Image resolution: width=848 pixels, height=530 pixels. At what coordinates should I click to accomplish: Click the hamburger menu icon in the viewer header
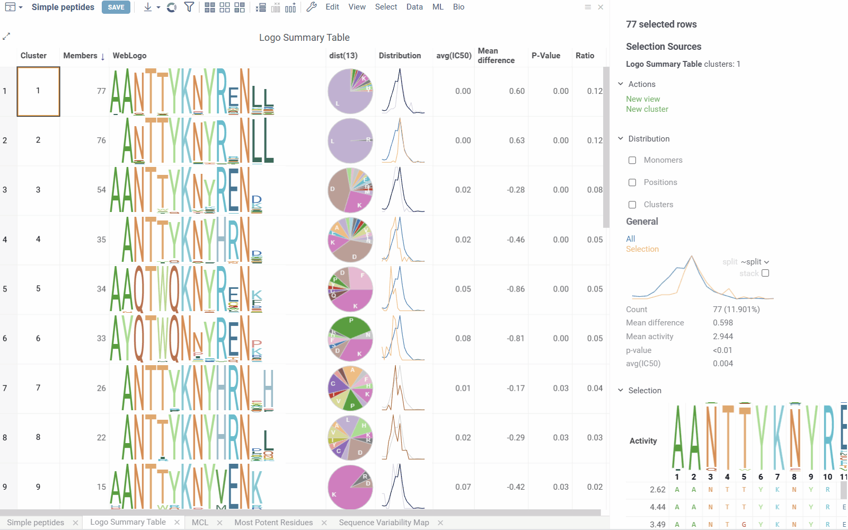click(x=588, y=7)
